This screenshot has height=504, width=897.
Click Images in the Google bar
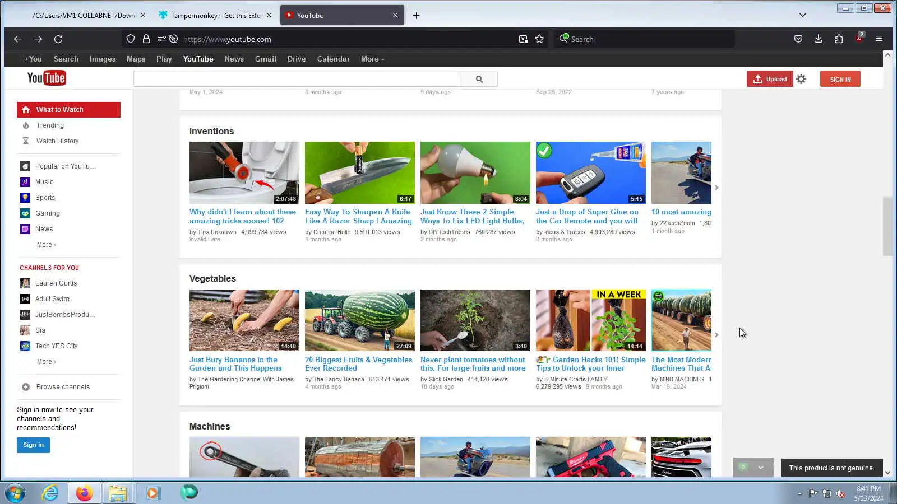(103, 59)
